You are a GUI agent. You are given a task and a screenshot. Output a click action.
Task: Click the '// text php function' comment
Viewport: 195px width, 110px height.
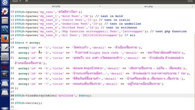tap(168, 31)
